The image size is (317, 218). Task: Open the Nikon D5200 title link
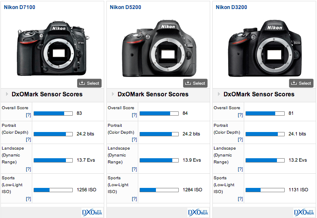pyautogui.click(x=125, y=7)
